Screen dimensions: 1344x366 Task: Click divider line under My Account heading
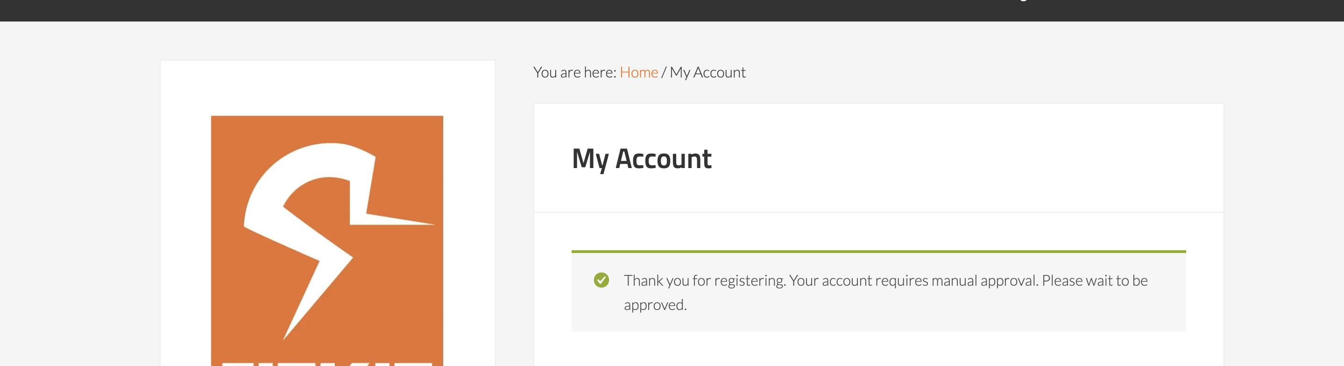click(878, 212)
